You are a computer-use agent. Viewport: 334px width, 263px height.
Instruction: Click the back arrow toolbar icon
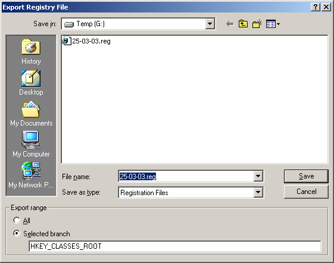(x=230, y=24)
